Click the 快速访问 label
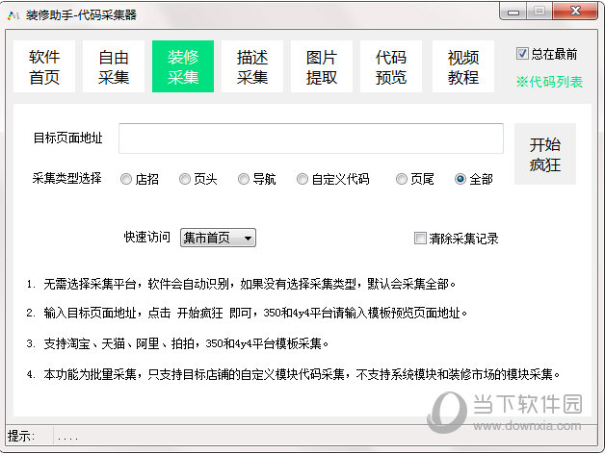The height and width of the screenshot is (454, 605). 146,237
